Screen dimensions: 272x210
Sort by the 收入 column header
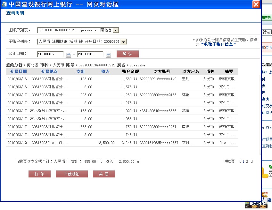click(x=105, y=71)
